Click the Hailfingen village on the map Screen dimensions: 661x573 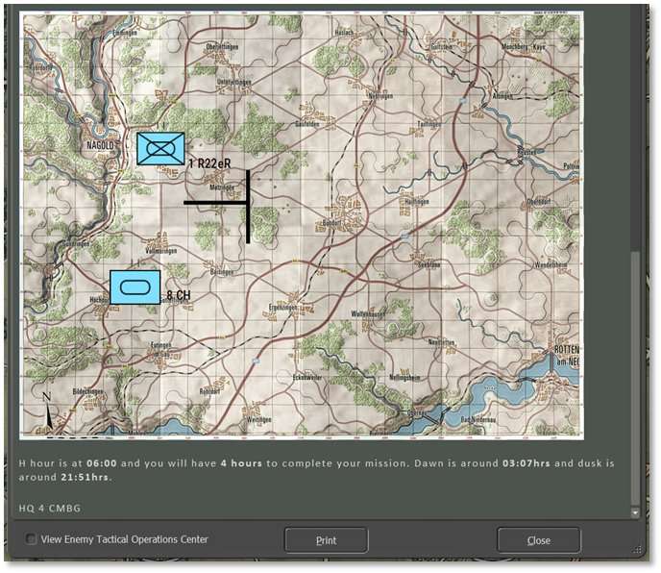click(x=418, y=201)
